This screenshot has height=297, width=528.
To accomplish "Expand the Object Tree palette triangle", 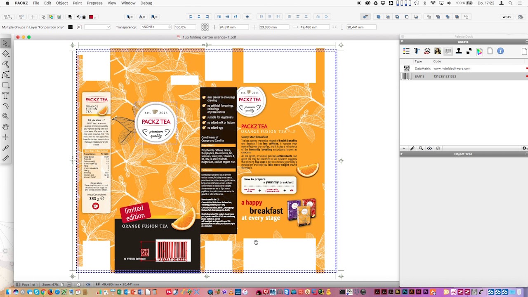I will pyautogui.click(x=402, y=154).
